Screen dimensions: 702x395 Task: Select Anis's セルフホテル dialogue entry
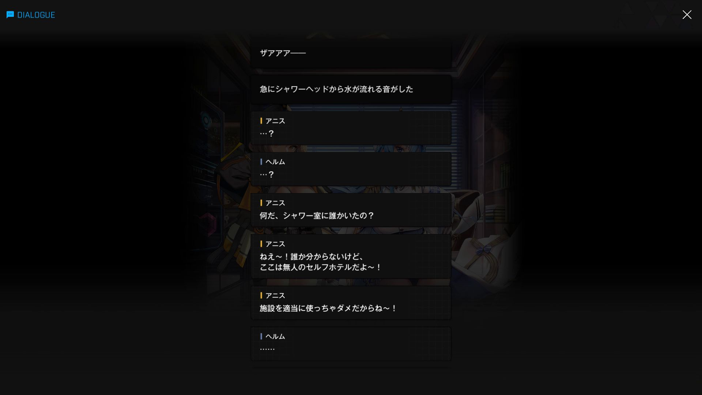(x=351, y=256)
